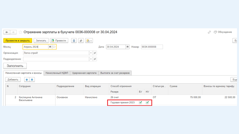
Task: Click the forward navigation arrow
Action: 13,32
